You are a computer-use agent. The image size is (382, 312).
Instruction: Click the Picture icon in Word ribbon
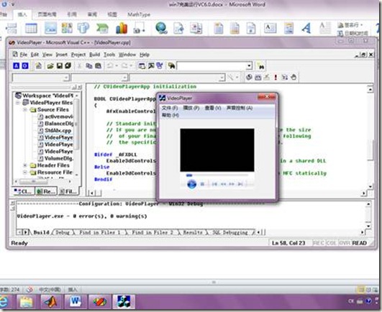coord(50,28)
